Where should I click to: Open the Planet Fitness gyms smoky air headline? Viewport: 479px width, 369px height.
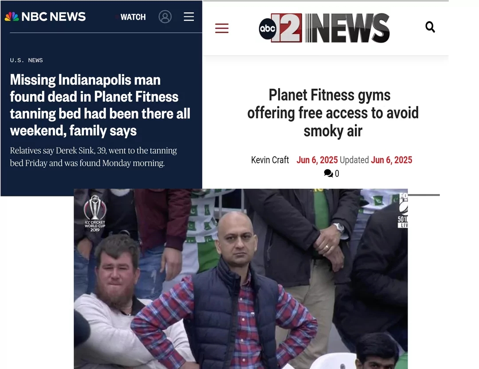pos(333,113)
